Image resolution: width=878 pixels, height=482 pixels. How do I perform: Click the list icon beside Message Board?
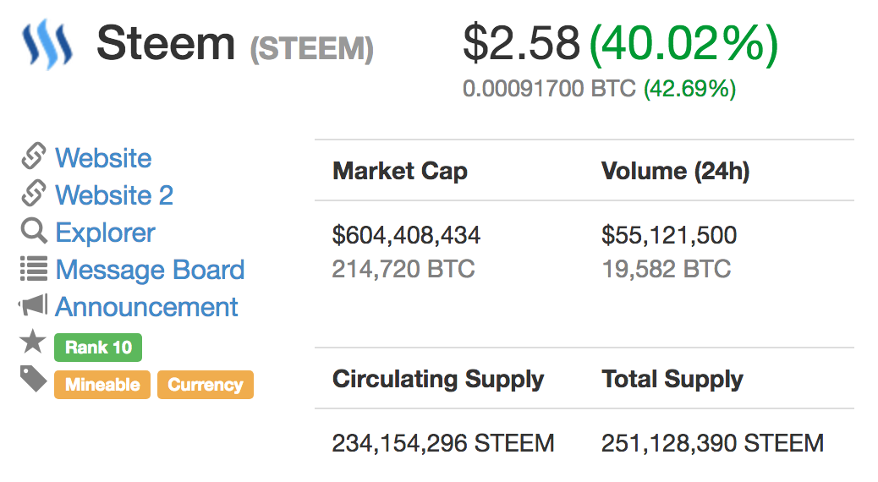tap(33, 269)
